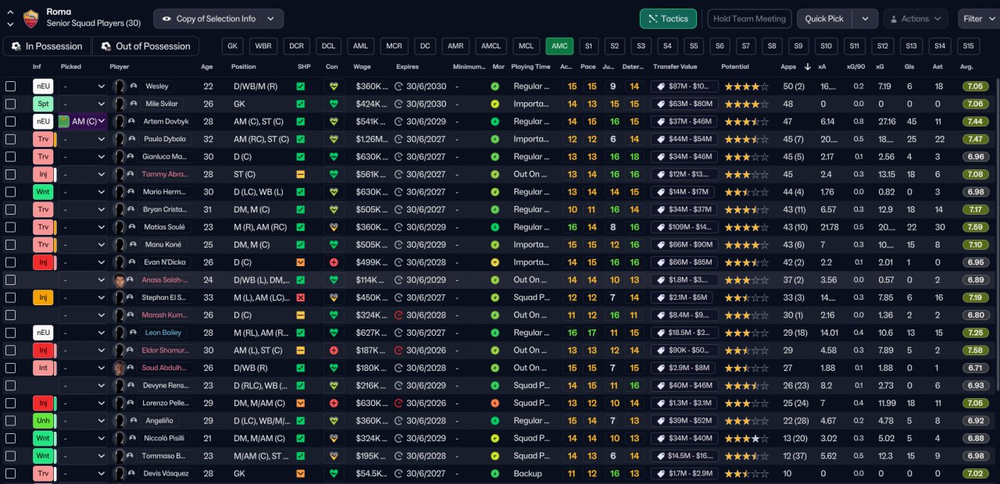The width and height of the screenshot is (1000, 484).
Task: Click the Quick Pick button
Action: tap(824, 19)
